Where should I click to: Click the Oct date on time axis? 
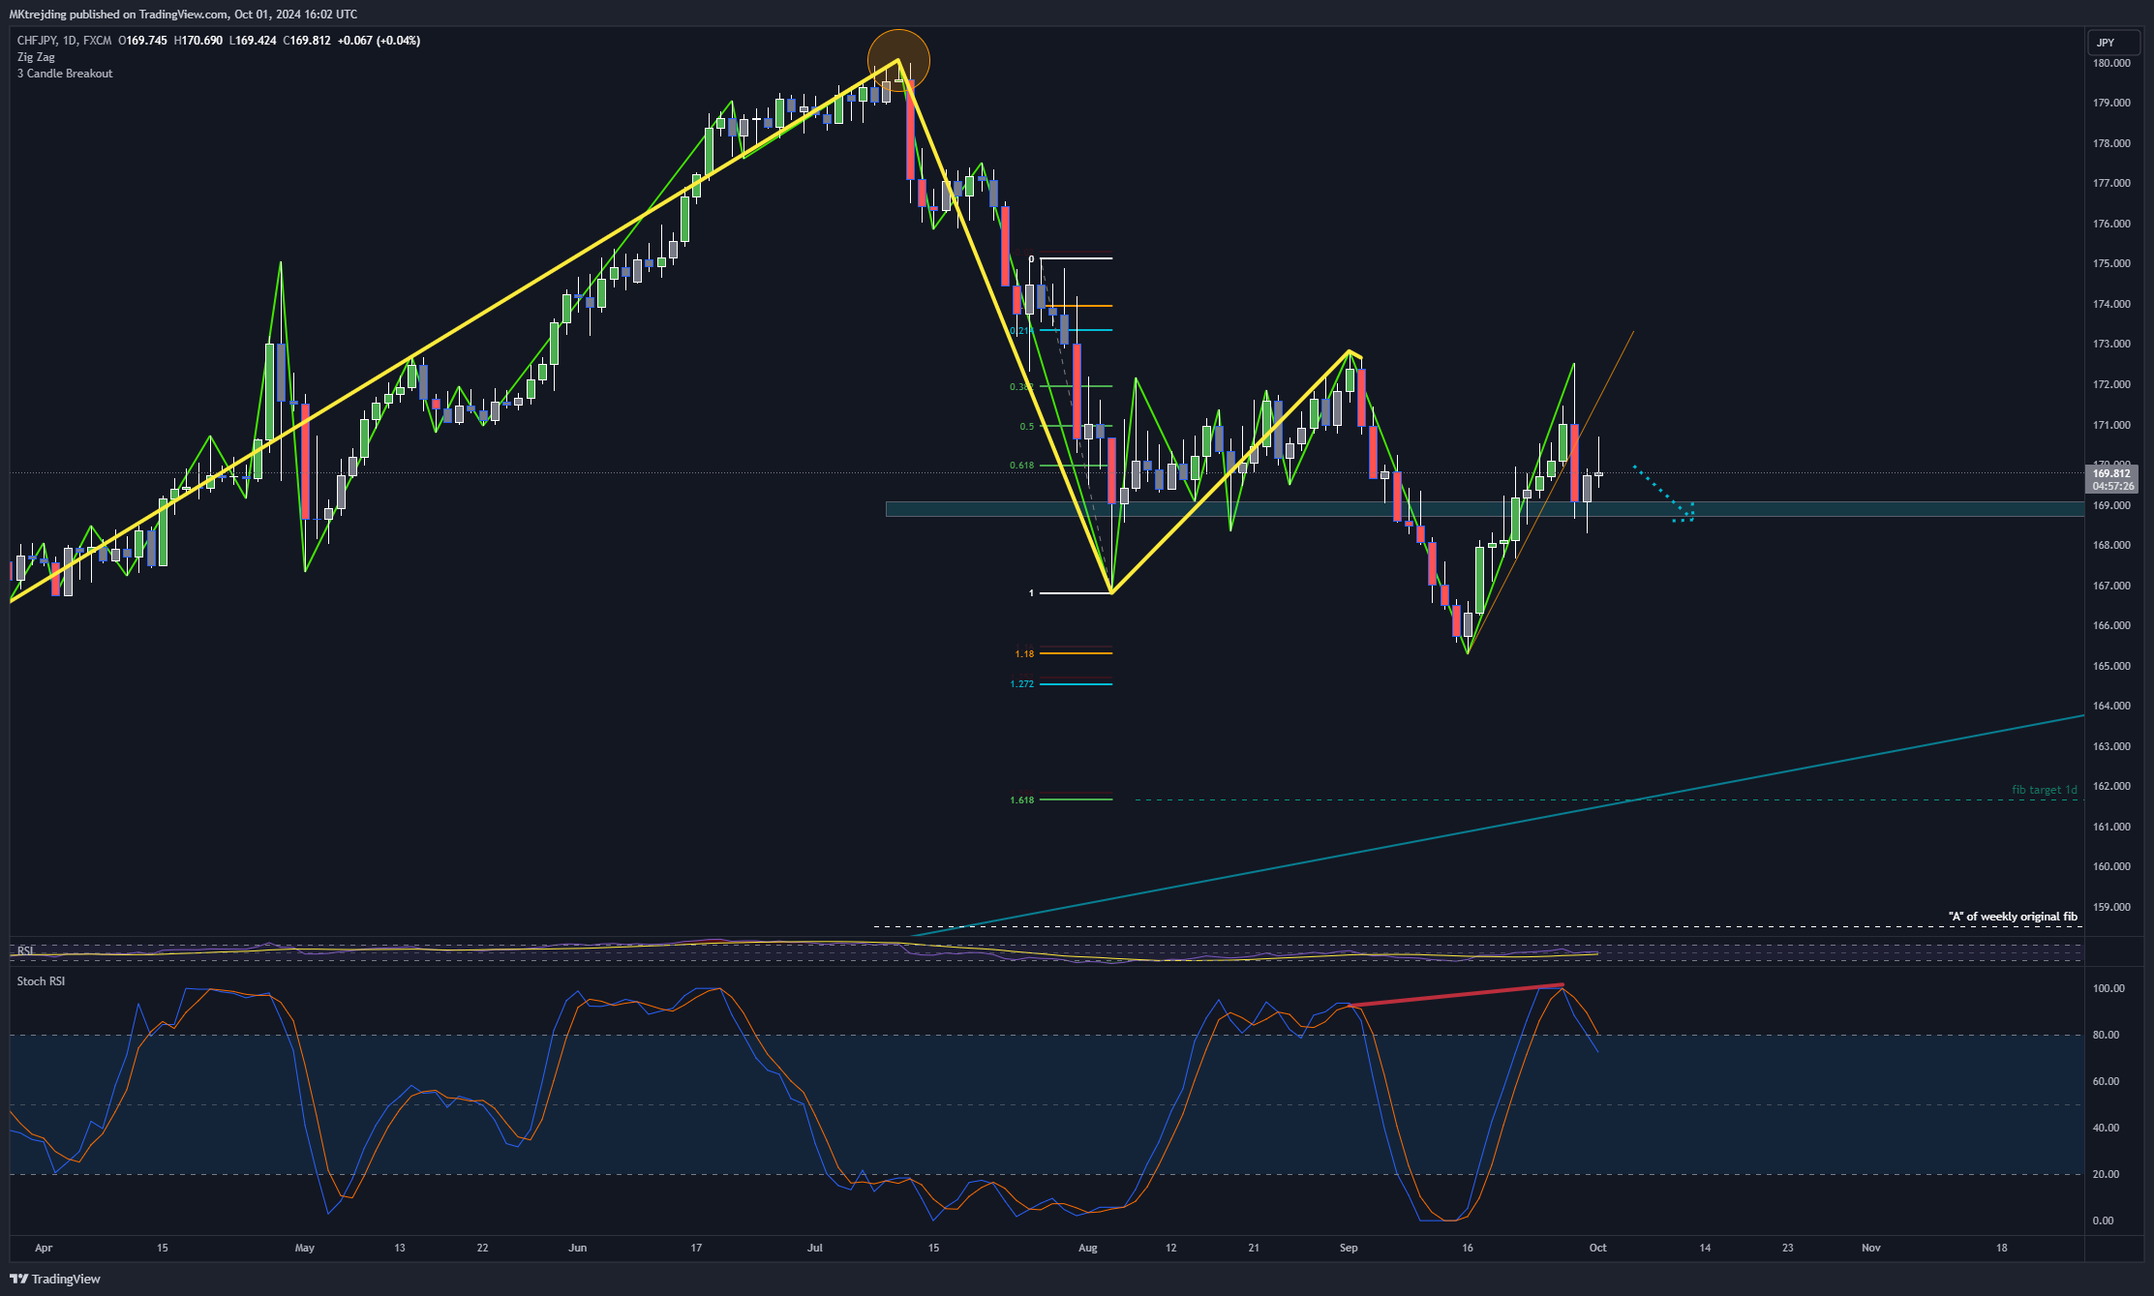point(1598,1248)
